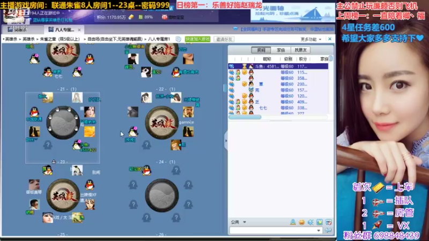Viewport: 429px width, 241px height.
Task: Click the 八人专属房1 breadcrumb item
Action: [x=159, y=39]
